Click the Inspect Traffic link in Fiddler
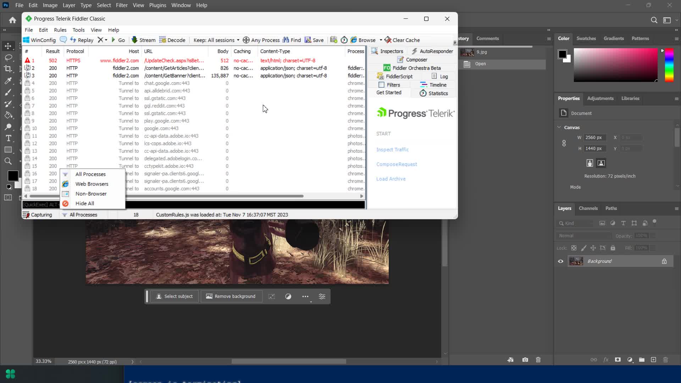681x383 pixels. click(x=392, y=149)
